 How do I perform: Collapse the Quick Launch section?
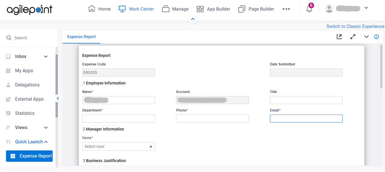click(46, 142)
